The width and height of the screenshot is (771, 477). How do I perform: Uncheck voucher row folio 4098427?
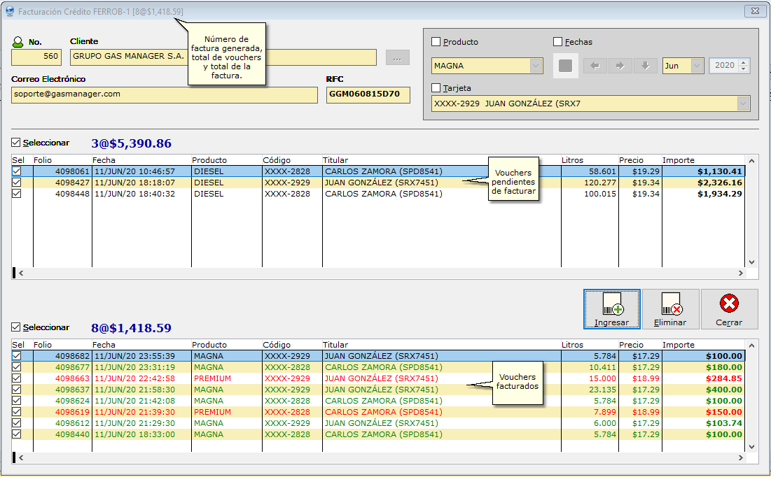(x=17, y=183)
